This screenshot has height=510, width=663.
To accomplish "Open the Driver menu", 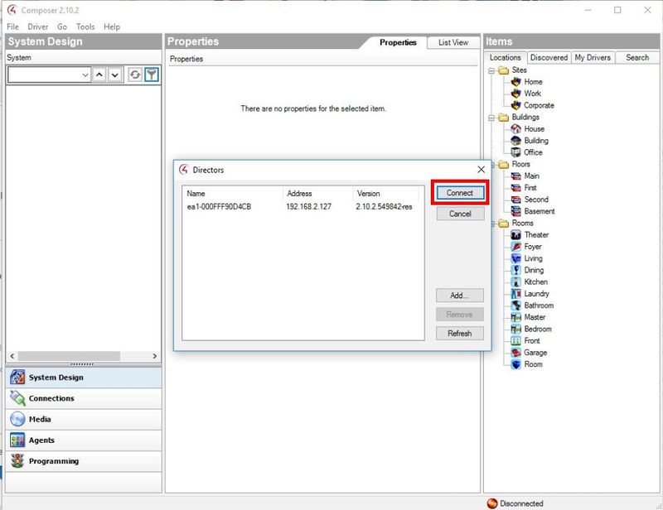I will pos(37,26).
